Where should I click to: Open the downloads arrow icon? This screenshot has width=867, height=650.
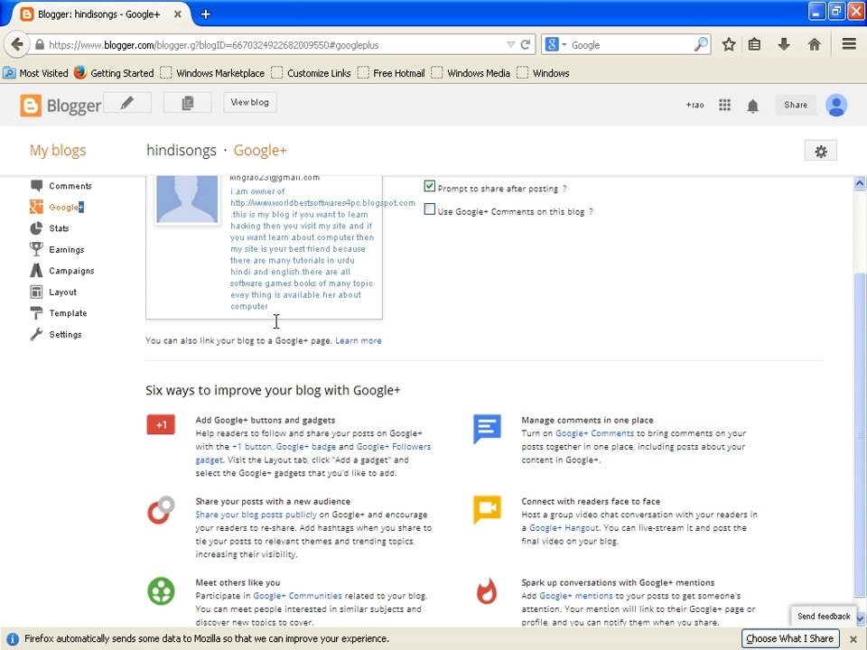point(784,44)
